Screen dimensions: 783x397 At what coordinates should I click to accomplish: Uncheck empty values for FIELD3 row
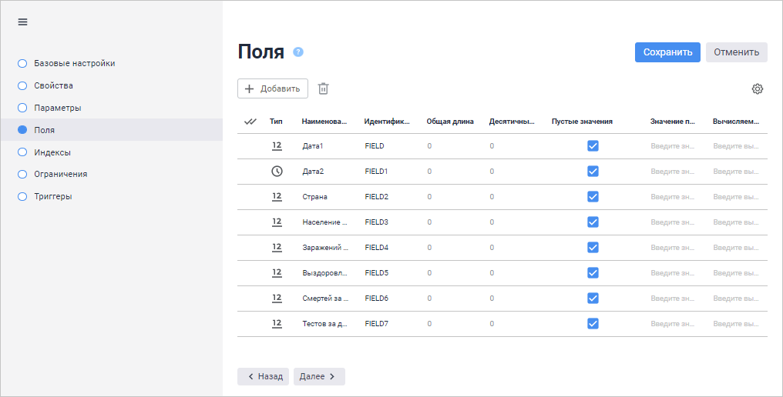coord(593,222)
